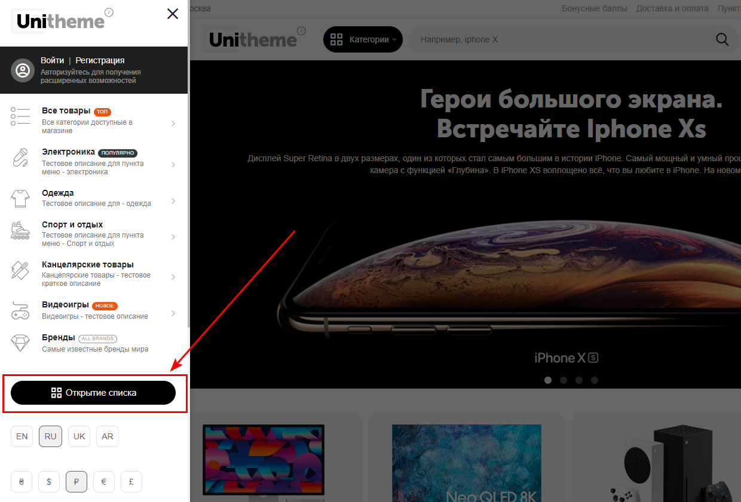Open the Категории dropdown in header
741x502 pixels.
pyautogui.click(x=363, y=39)
